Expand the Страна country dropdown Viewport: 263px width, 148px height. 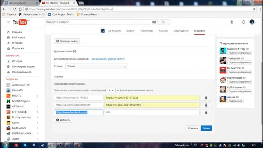(97, 66)
